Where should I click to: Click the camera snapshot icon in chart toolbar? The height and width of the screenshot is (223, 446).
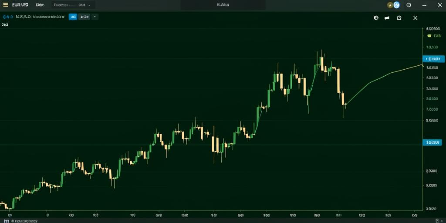399,18
